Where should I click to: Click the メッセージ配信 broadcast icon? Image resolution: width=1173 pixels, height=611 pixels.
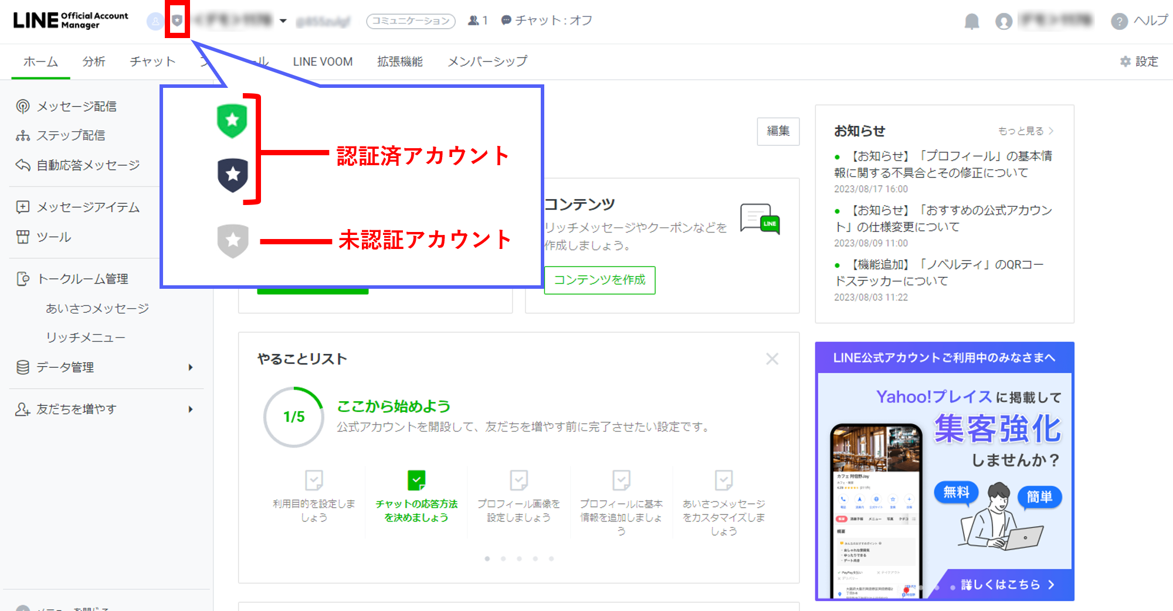(x=22, y=106)
